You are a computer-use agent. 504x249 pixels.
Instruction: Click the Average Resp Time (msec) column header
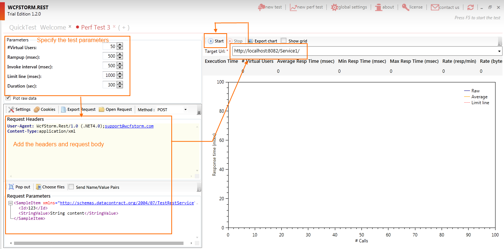tap(306, 61)
